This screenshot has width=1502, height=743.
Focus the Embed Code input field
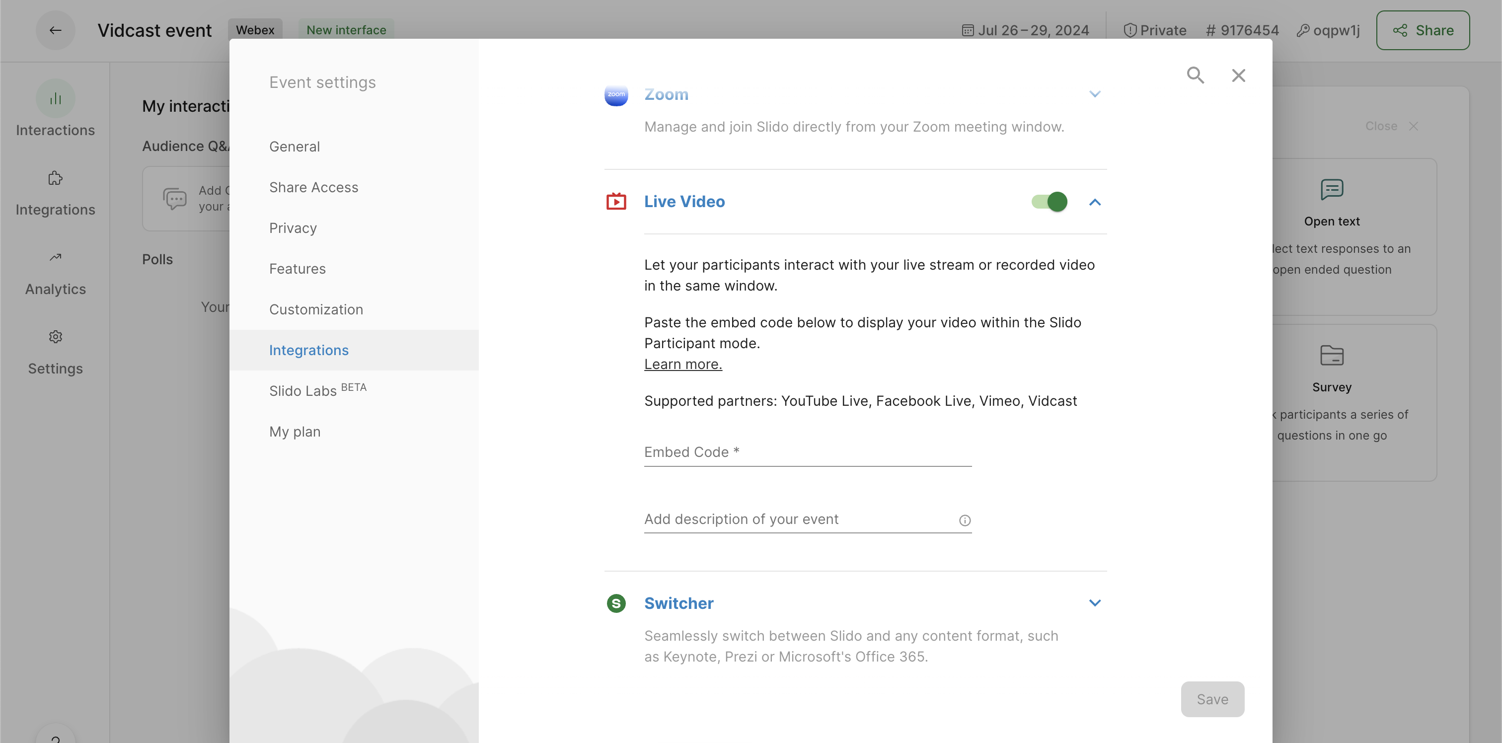pyautogui.click(x=808, y=452)
